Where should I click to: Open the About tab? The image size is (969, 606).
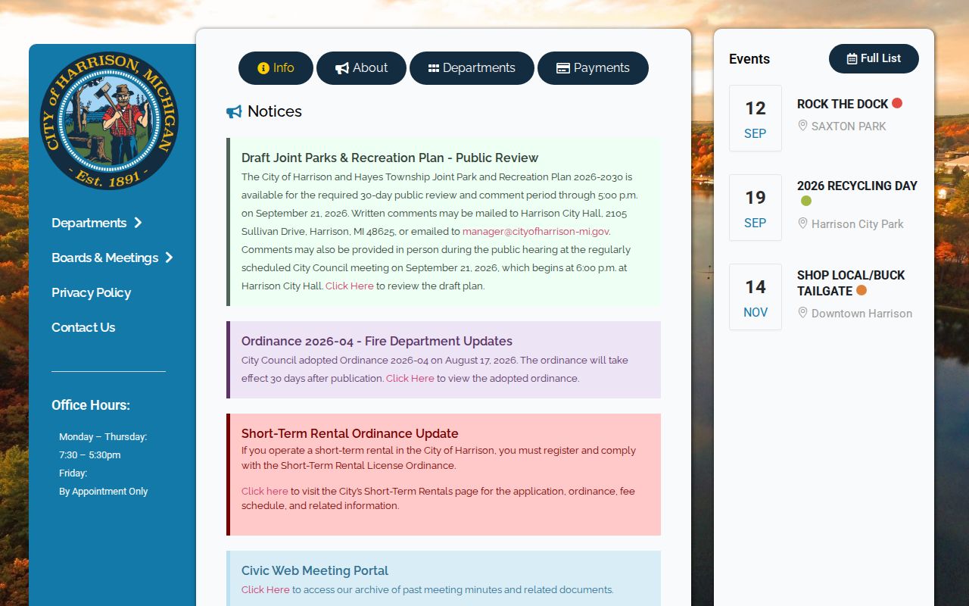[x=361, y=68]
